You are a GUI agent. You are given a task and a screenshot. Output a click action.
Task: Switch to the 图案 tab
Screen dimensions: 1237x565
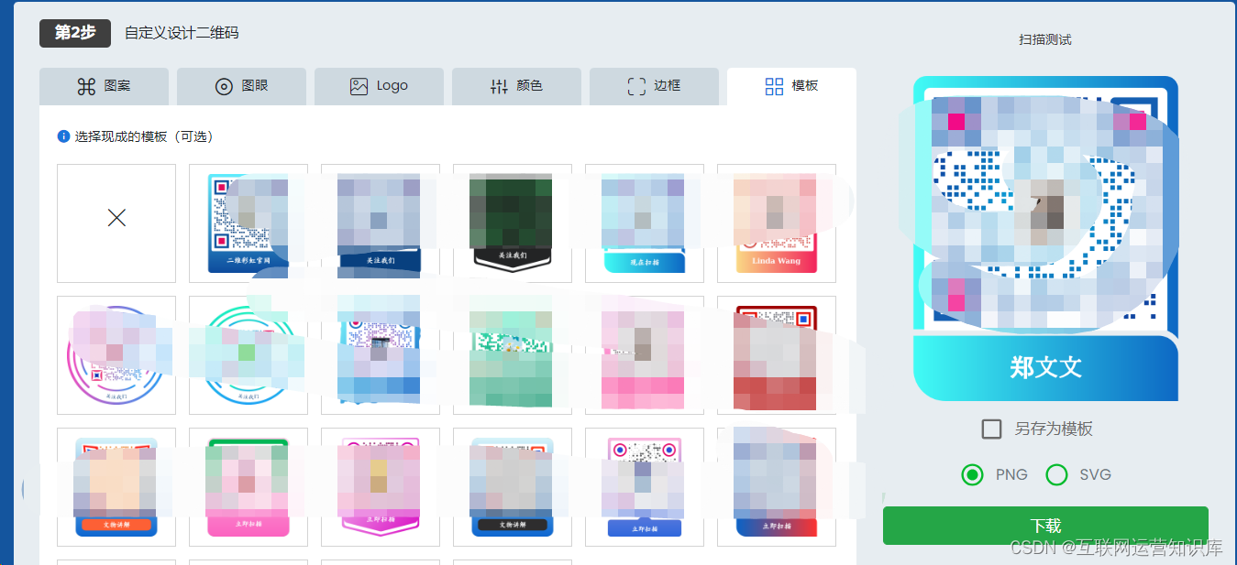(x=104, y=86)
